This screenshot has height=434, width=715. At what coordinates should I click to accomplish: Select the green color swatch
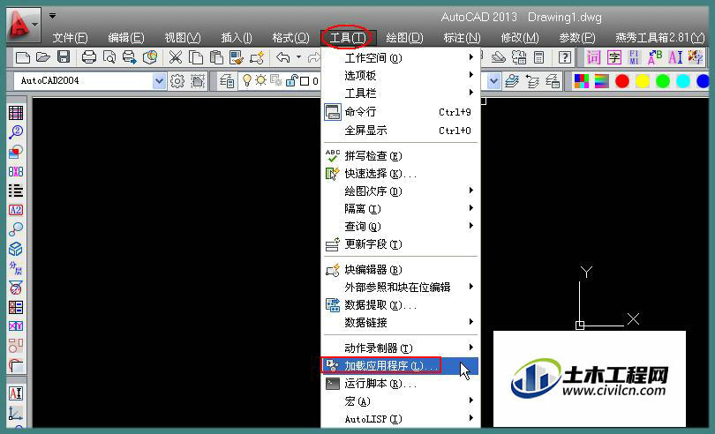coord(663,82)
